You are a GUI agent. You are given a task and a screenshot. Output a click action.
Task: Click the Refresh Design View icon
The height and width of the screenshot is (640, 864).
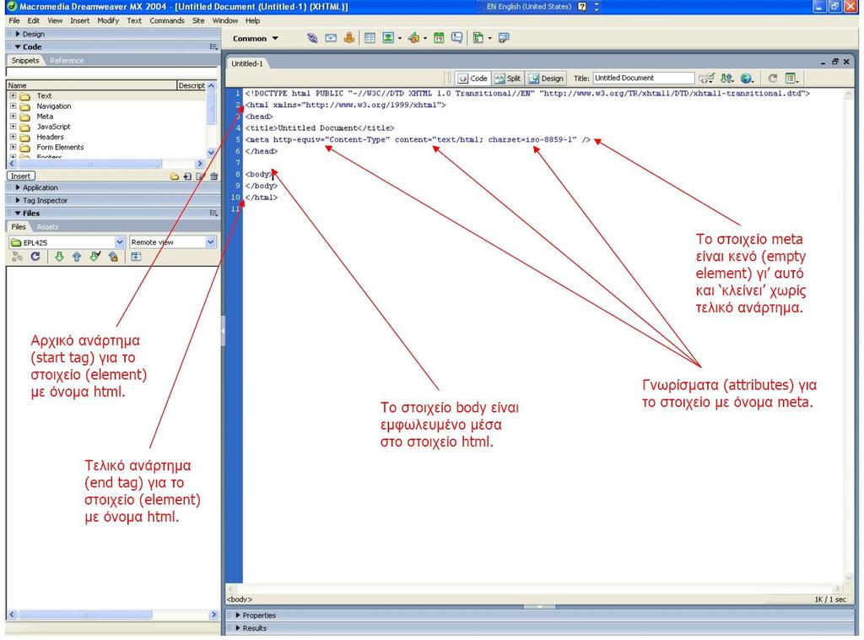(x=773, y=79)
